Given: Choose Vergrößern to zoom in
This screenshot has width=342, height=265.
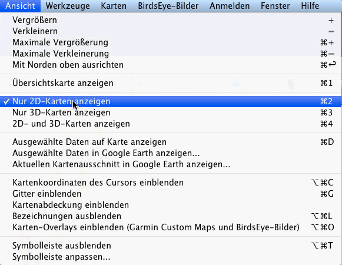Looking at the screenshot, I should (171, 20).
